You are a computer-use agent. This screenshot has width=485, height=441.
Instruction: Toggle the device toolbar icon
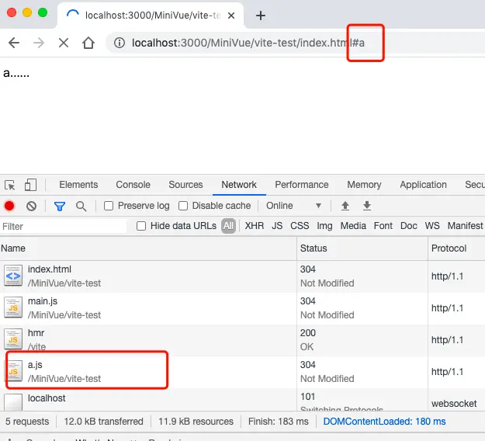pyautogui.click(x=30, y=185)
